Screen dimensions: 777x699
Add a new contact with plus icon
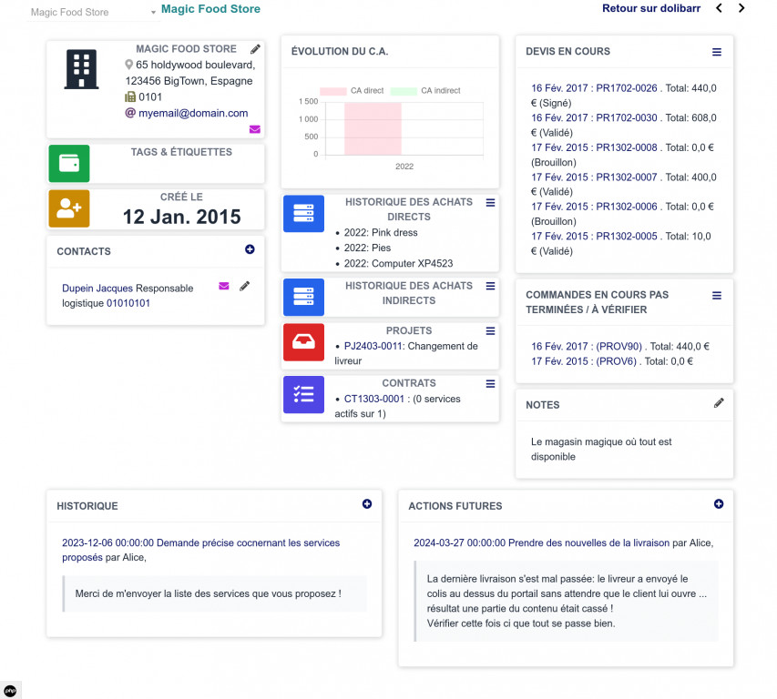250,249
